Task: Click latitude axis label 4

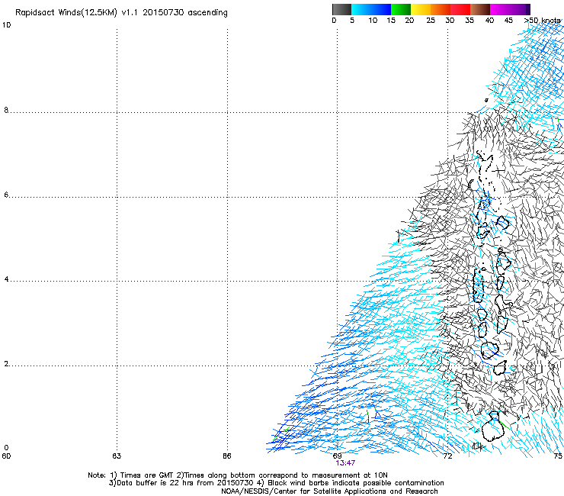Action: tap(6, 279)
